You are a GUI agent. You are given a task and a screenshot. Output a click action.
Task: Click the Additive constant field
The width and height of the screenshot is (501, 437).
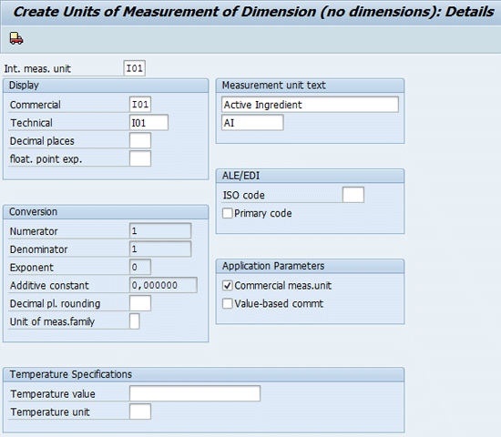tap(163, 285)
